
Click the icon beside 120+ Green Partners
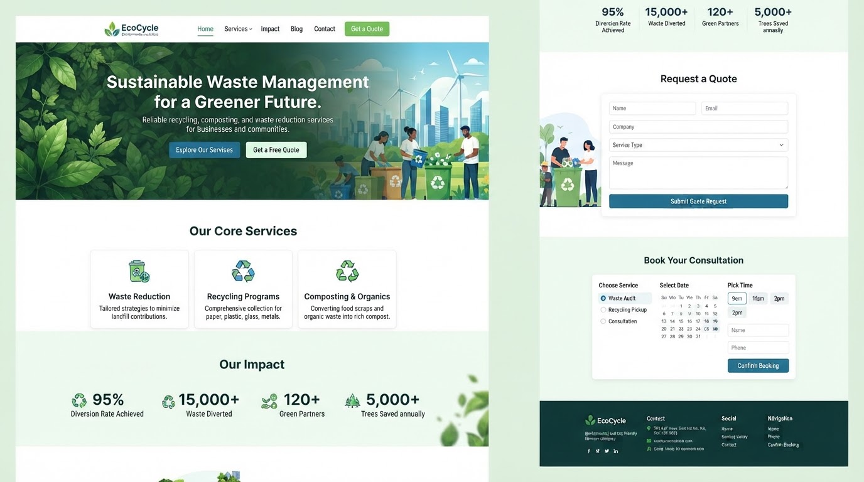click(269, 401)
